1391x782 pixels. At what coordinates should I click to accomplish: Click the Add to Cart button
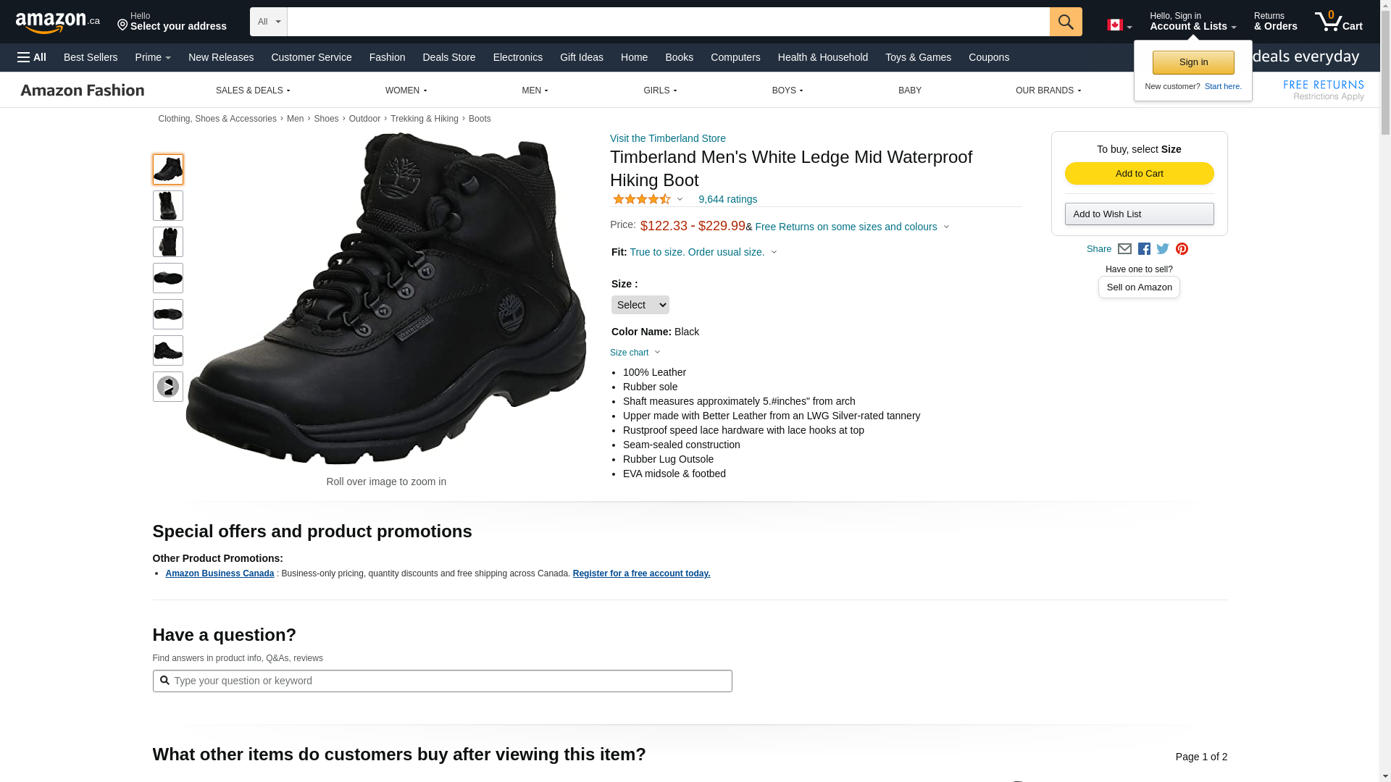click(x=1139, y=174)
